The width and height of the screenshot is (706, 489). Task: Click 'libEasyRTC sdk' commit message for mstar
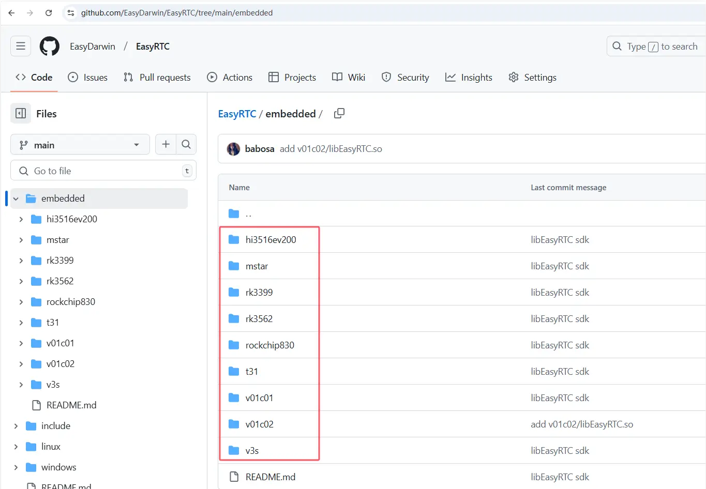pyautogui.click(x=560, y=266)
